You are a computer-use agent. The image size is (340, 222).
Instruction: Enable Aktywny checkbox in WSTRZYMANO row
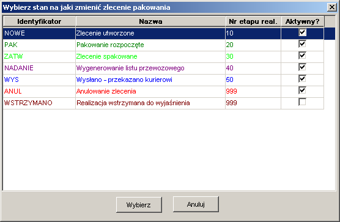pos(302,102)
